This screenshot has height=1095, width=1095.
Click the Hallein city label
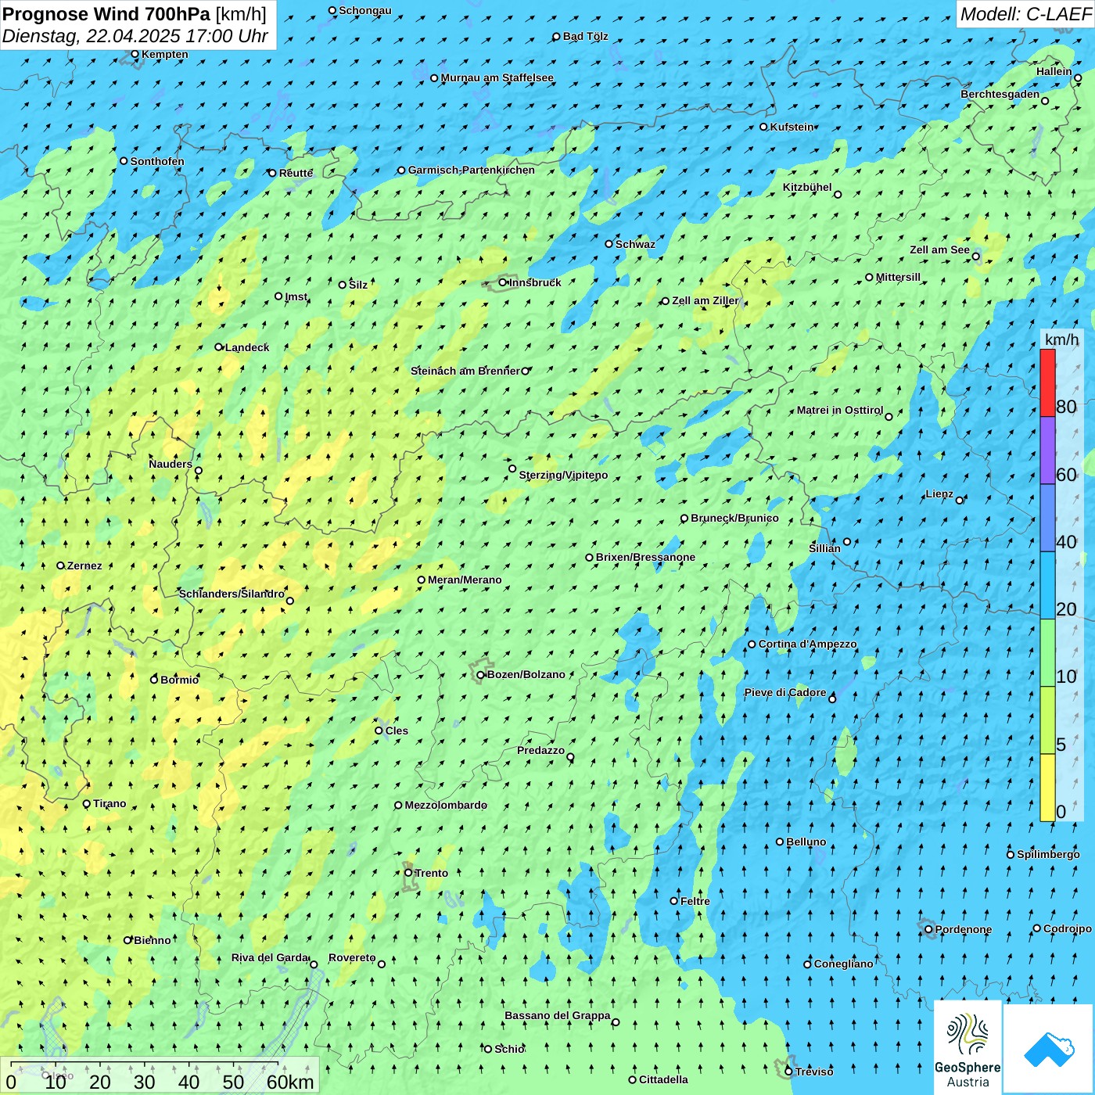1054,72
